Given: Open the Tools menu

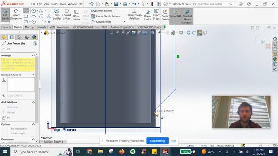Looking at the screenshot, I should 63,4.
